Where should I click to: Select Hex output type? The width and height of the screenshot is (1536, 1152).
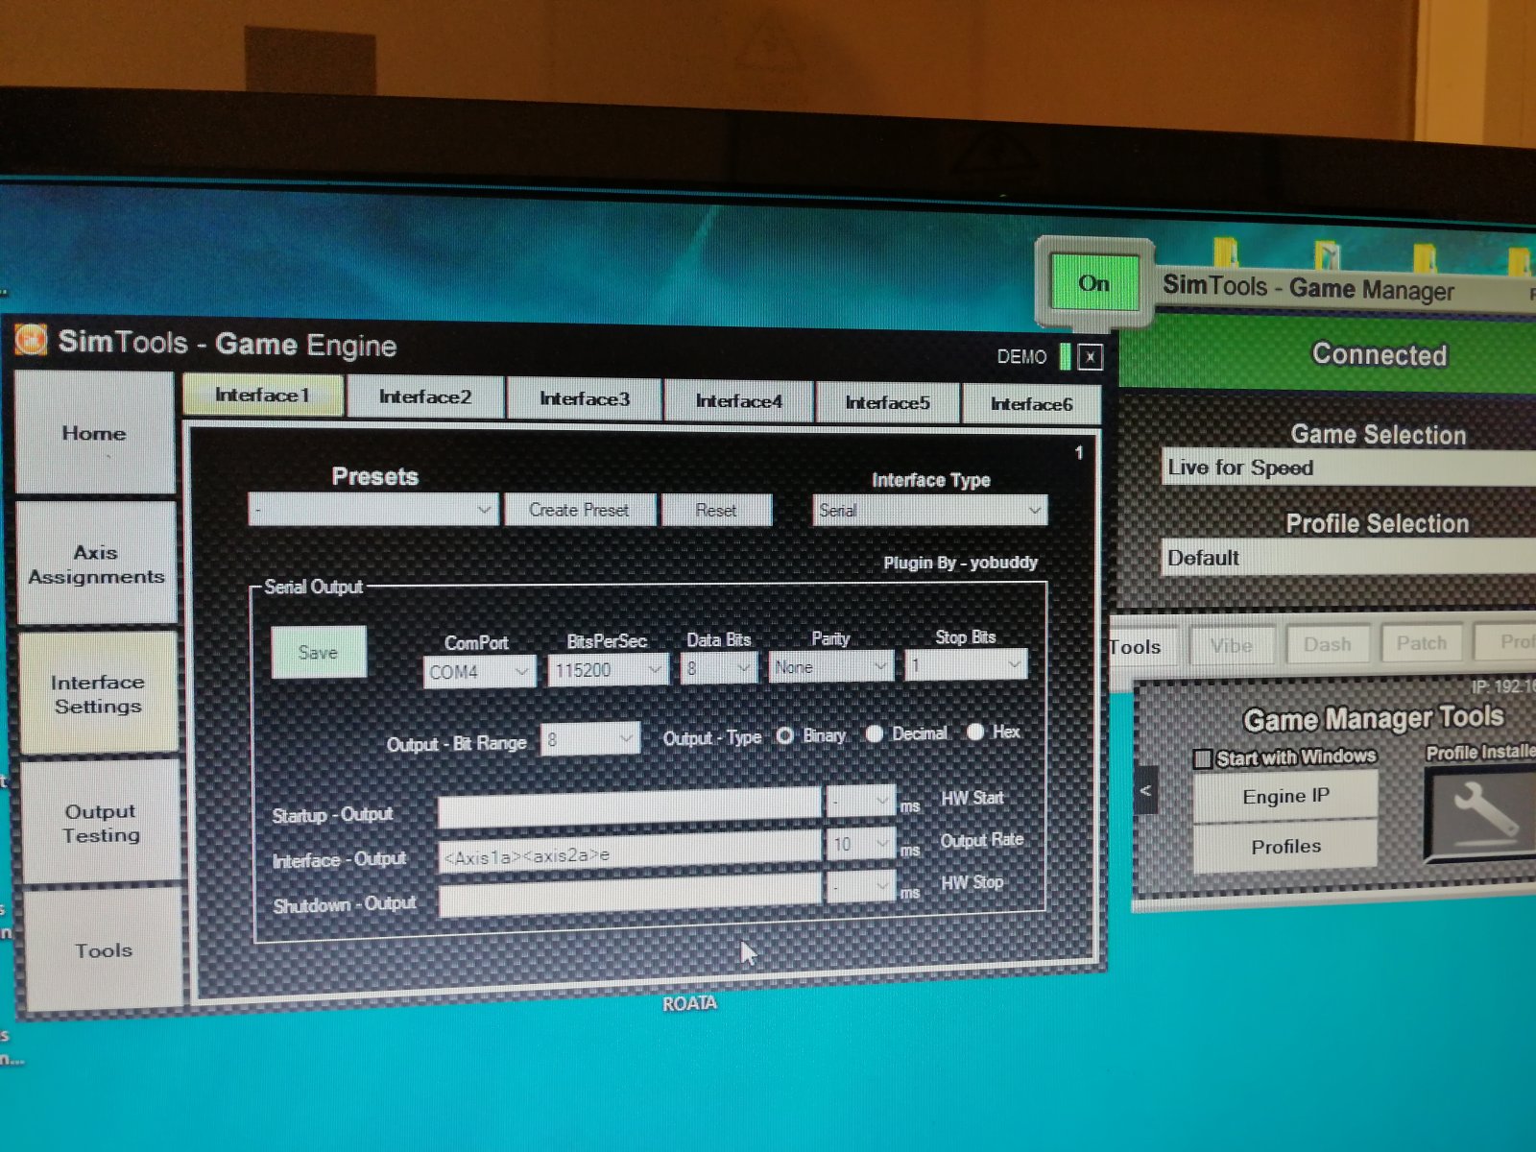975,732
